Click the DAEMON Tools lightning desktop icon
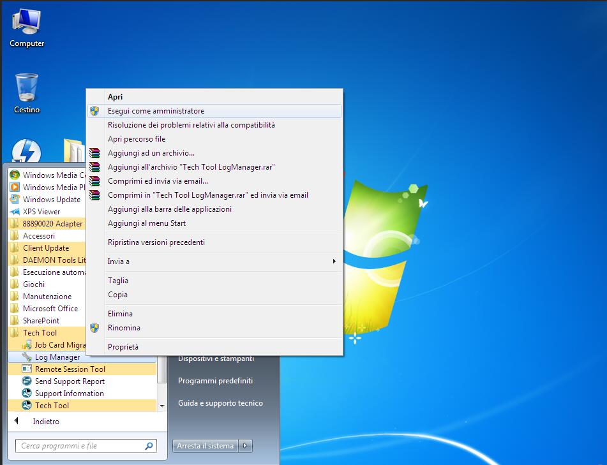The height and width of the screenshot is (465, 607). pos(26,151)
